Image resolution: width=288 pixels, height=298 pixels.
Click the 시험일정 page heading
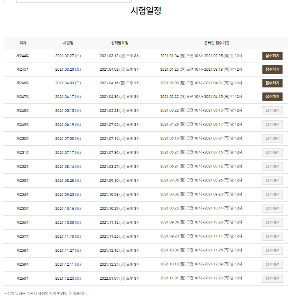tap(146, 10)
